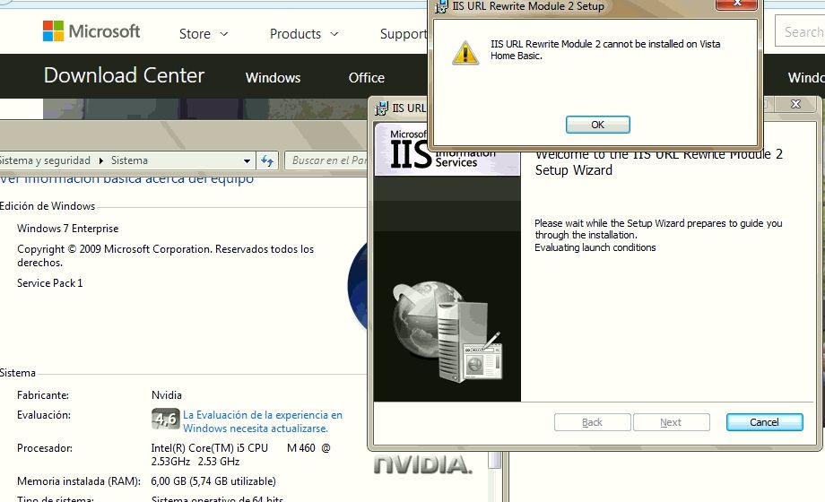Click the refresh icon in the Control Panel
The width and height of the screenshot is (825, 502).
[x=267, y=161]
